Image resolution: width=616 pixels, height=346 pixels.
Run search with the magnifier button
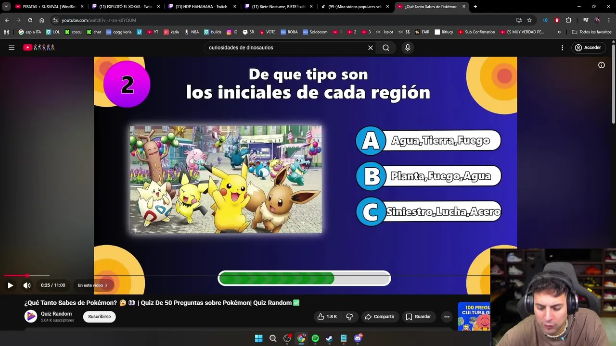pyautogui.click(x=386, y=48)
